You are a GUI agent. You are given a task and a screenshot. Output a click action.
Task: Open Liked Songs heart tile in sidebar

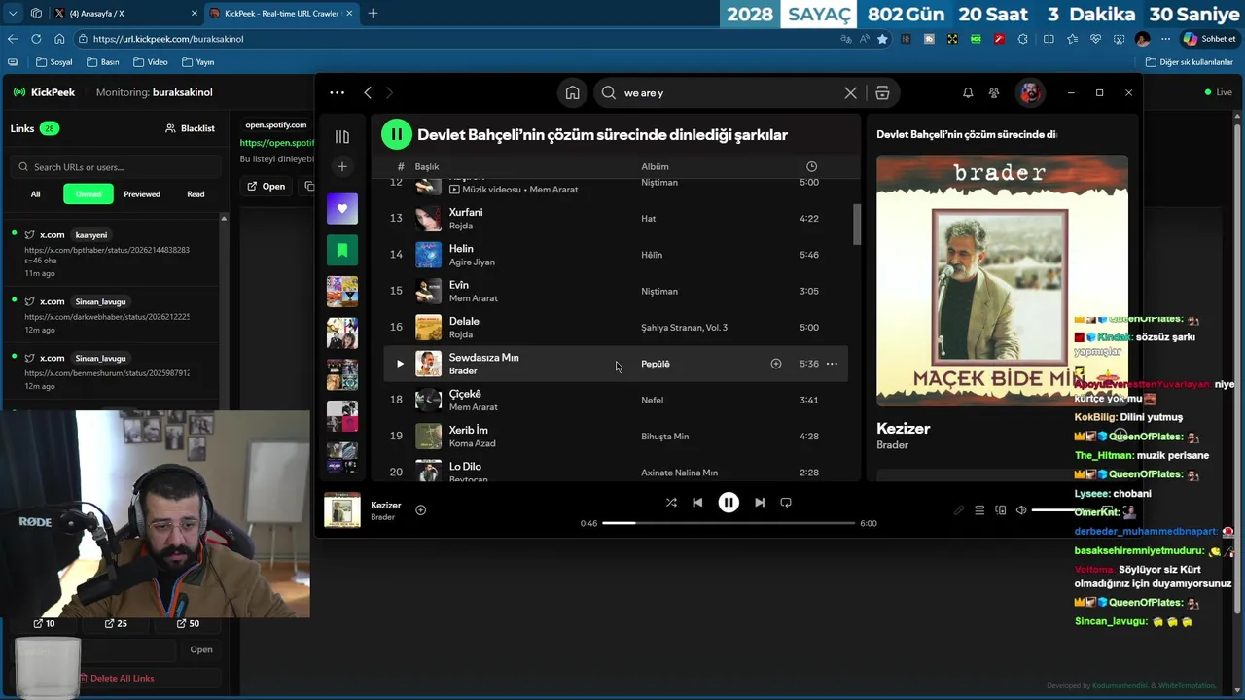pyautogui.click(x=342, y=208)
